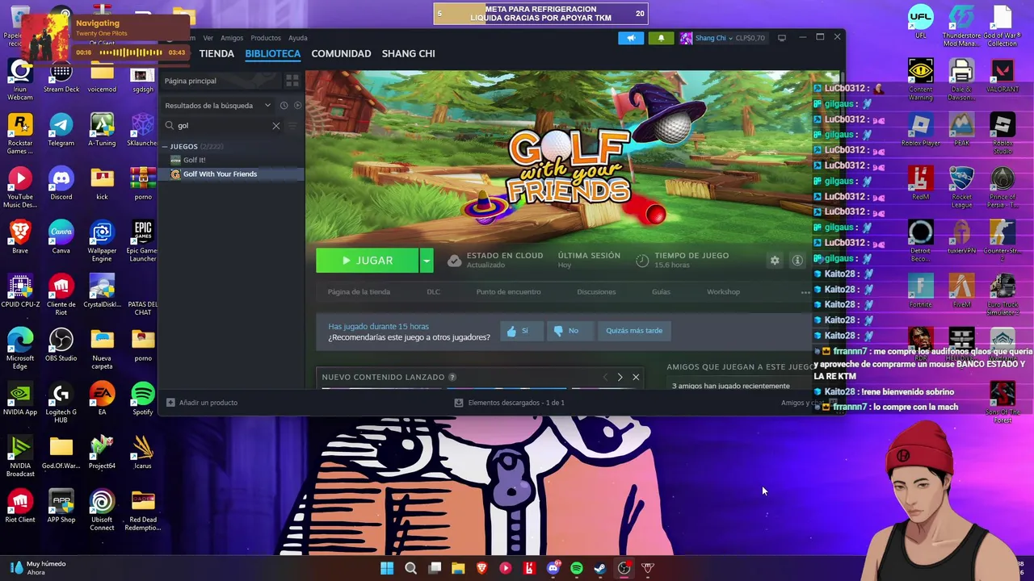Click Añadir un producto
This screenshot has height=581, width=1034.
click(x=202, y=403)
